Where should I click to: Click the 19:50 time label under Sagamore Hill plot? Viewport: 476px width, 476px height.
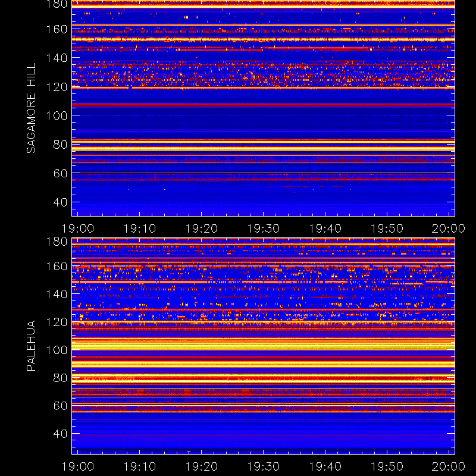click(387, 228)
